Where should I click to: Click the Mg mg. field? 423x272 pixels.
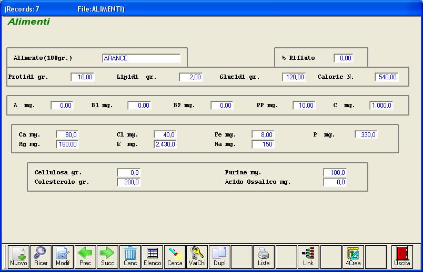[67, 144]
